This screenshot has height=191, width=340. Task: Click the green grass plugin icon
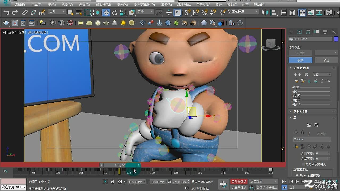coord(176,23)
